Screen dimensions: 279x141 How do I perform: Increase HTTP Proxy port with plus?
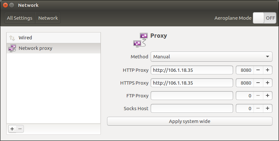pos(268,70)
